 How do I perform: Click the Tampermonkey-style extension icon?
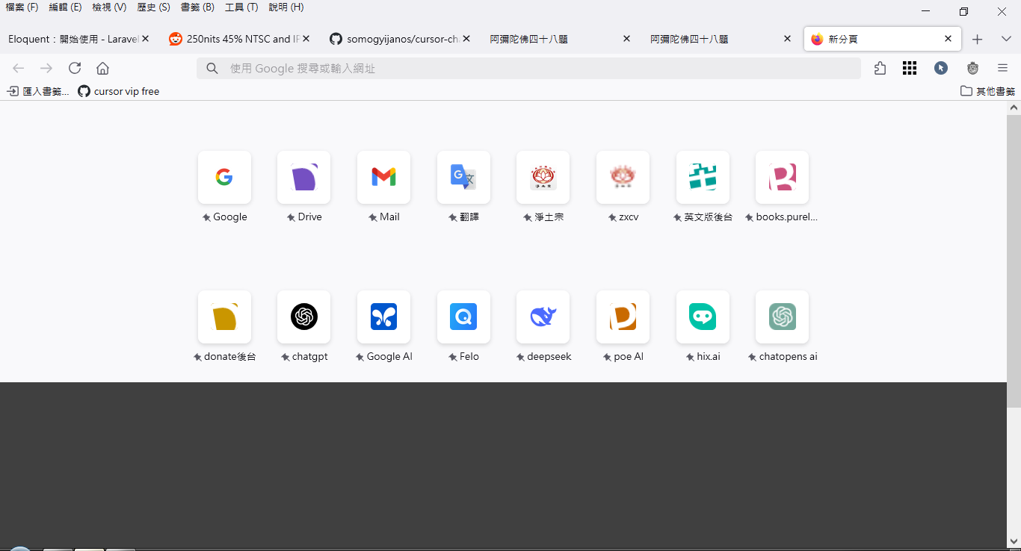972,68
